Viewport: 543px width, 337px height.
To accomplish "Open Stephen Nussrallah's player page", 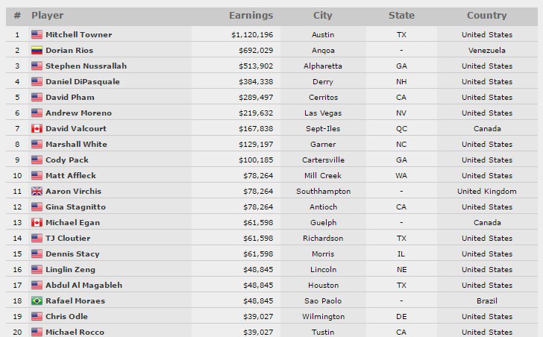I will point(86,66).
